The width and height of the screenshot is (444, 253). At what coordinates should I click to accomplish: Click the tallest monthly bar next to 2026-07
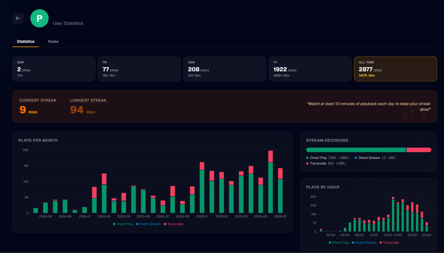point(271,182)
